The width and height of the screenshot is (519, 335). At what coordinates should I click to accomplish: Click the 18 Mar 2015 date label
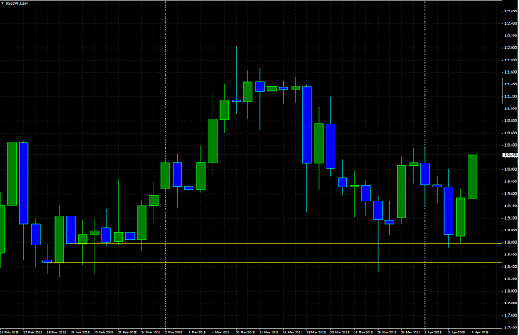pos(316,332)
